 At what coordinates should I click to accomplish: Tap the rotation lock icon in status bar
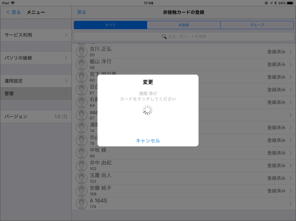(x=266, y=3)
